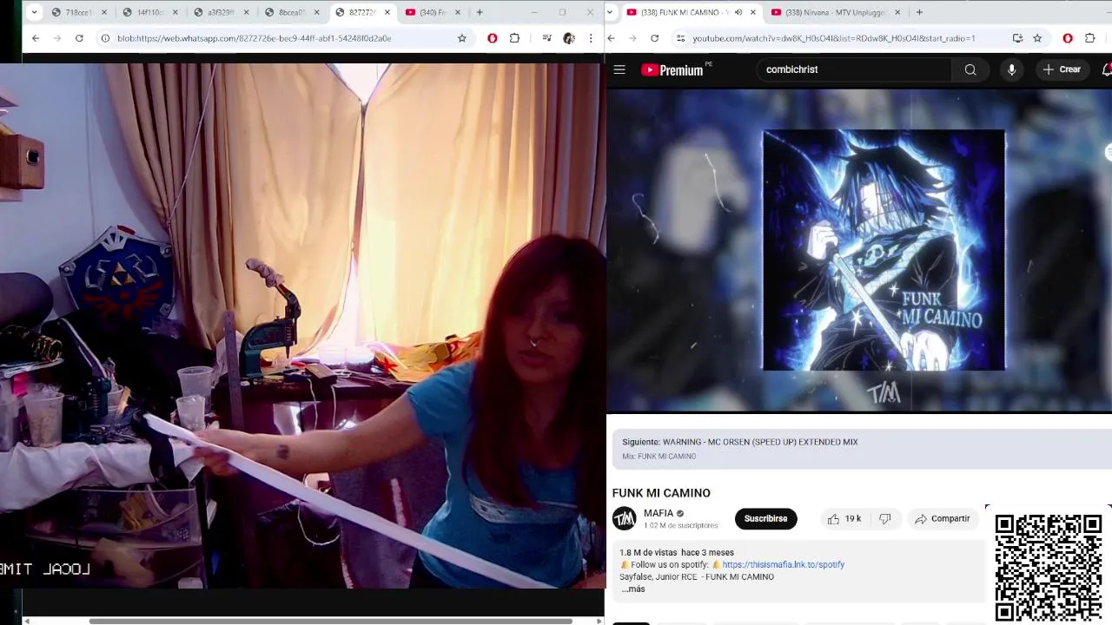Mute the FUNK MI CAMINO tab audio
Screen dimensions: 1112x625
(x=738, y=12)
